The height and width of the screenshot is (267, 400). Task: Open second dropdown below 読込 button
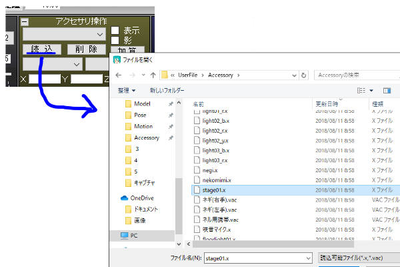click(52, 64)
